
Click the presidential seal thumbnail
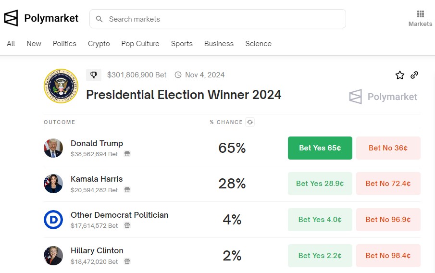pyautogui.click(x=60, y=86)
